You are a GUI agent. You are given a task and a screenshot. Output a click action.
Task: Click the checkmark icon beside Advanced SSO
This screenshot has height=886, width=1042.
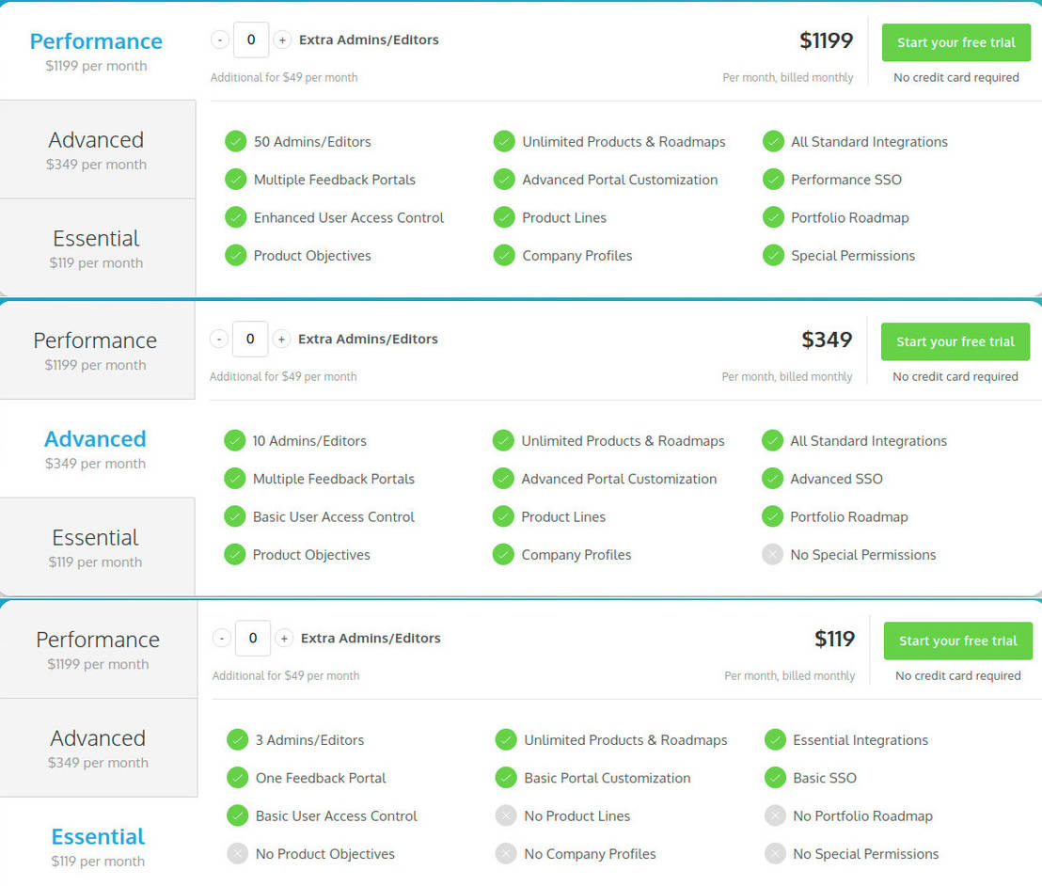[x=772, y=479]
